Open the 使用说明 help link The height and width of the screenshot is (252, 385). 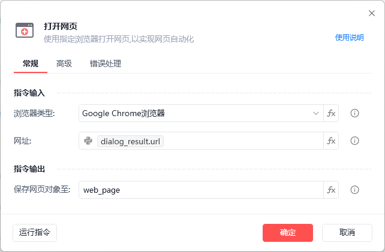coord(349,37)
